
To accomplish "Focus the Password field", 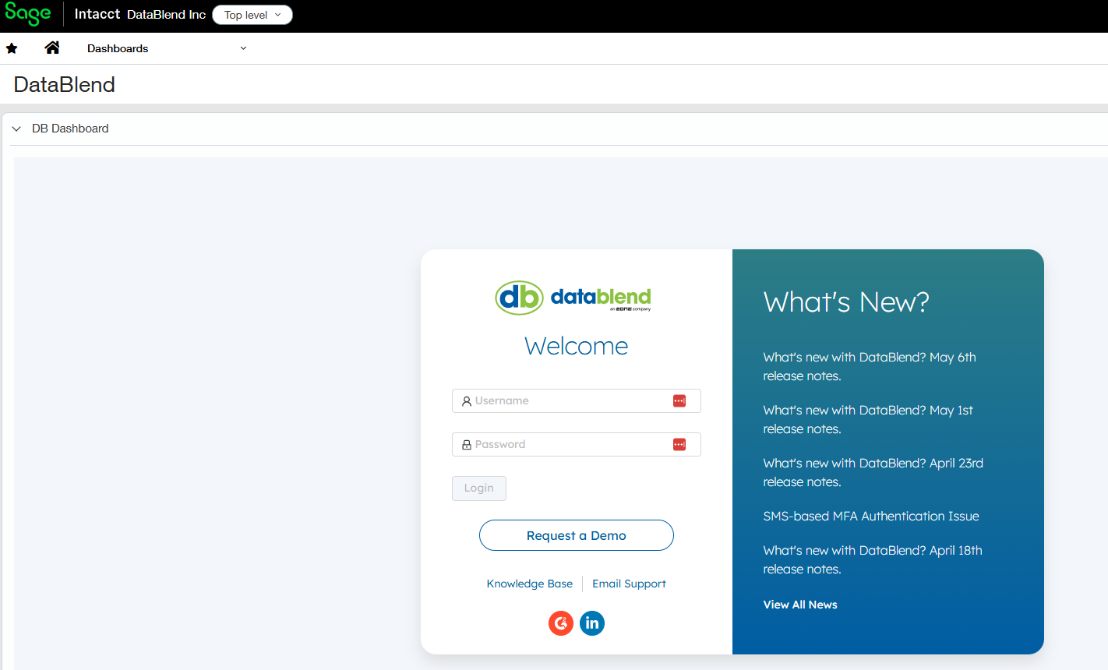I will (577, 444).
